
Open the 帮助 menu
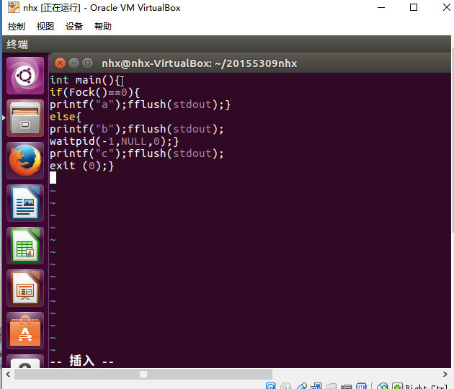(x=103, y=27)
